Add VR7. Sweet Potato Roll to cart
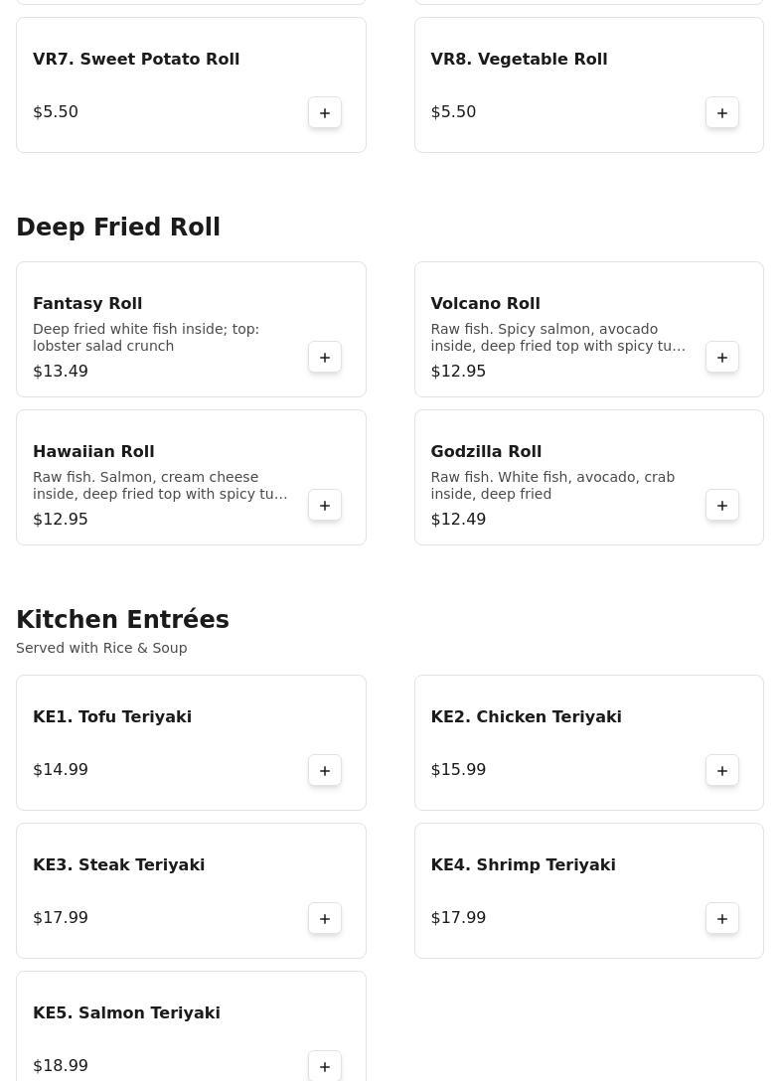Viewport: 780px width, 1081px height. click(x=325, y=113)
